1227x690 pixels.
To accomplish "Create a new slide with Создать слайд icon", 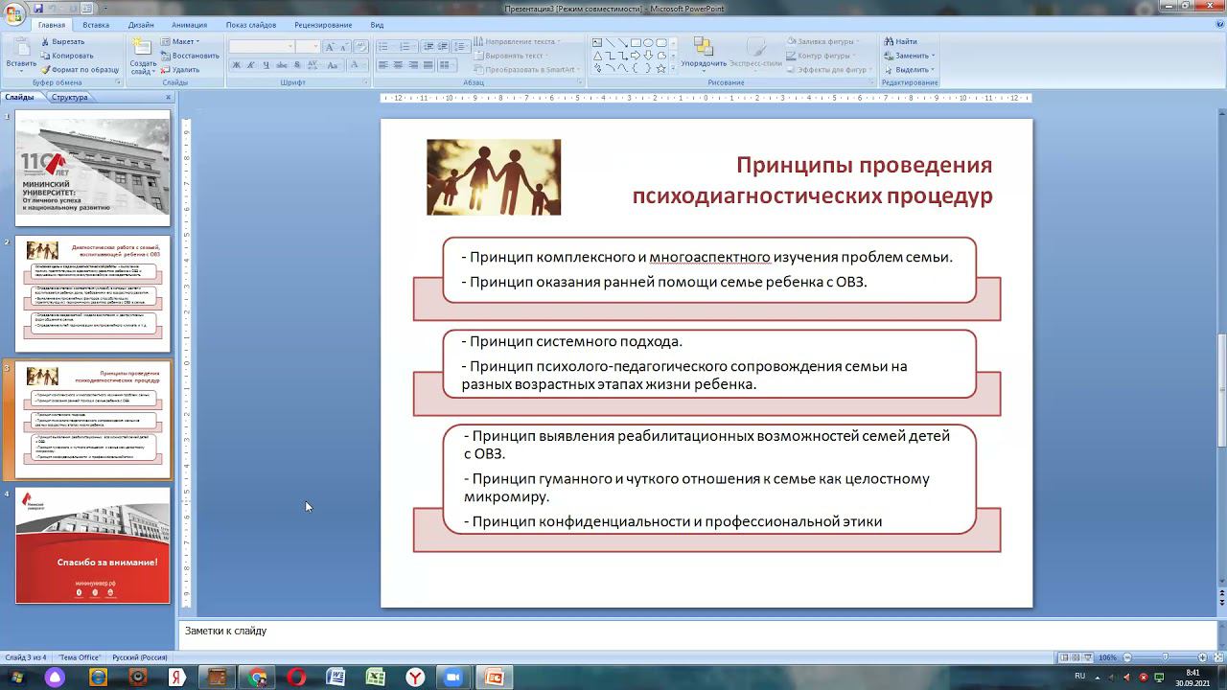I will (x=143, y=48).
